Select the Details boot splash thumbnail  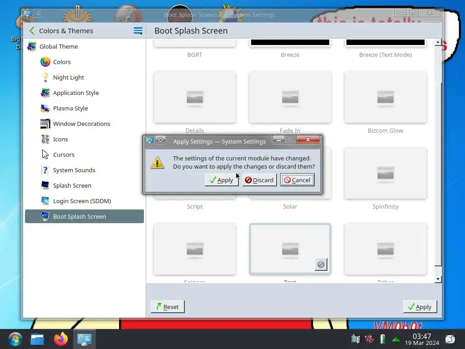pos(195,97)
